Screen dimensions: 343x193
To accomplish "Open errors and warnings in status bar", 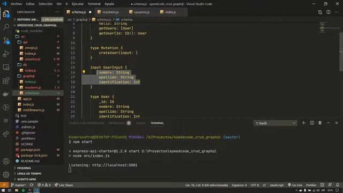I will [x=44, y=185].
